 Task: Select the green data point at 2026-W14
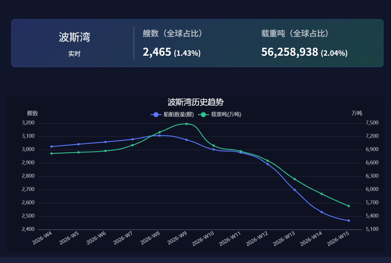point(321,194)
